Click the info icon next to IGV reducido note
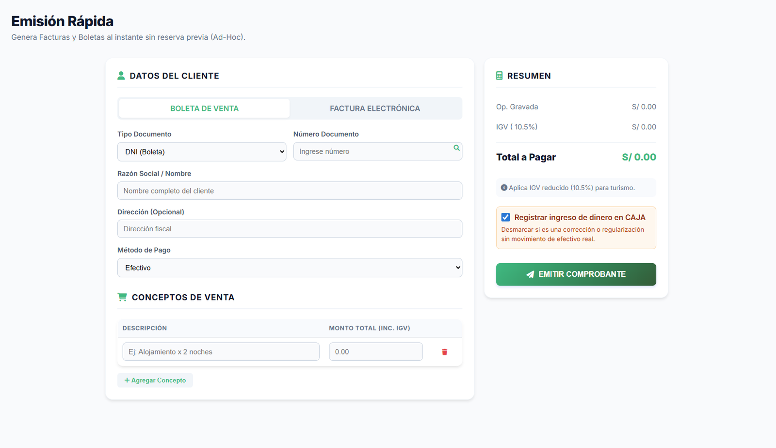The width and height of the screenshot is (776, 448). 504,188
